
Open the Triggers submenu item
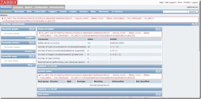point(52,11)
